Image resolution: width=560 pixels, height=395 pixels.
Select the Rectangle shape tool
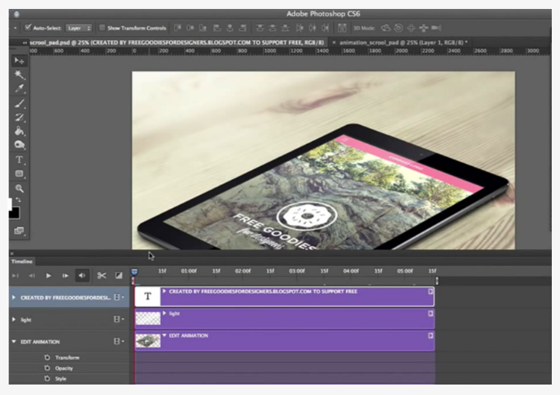pyautogui.click(x=19, y=174)
